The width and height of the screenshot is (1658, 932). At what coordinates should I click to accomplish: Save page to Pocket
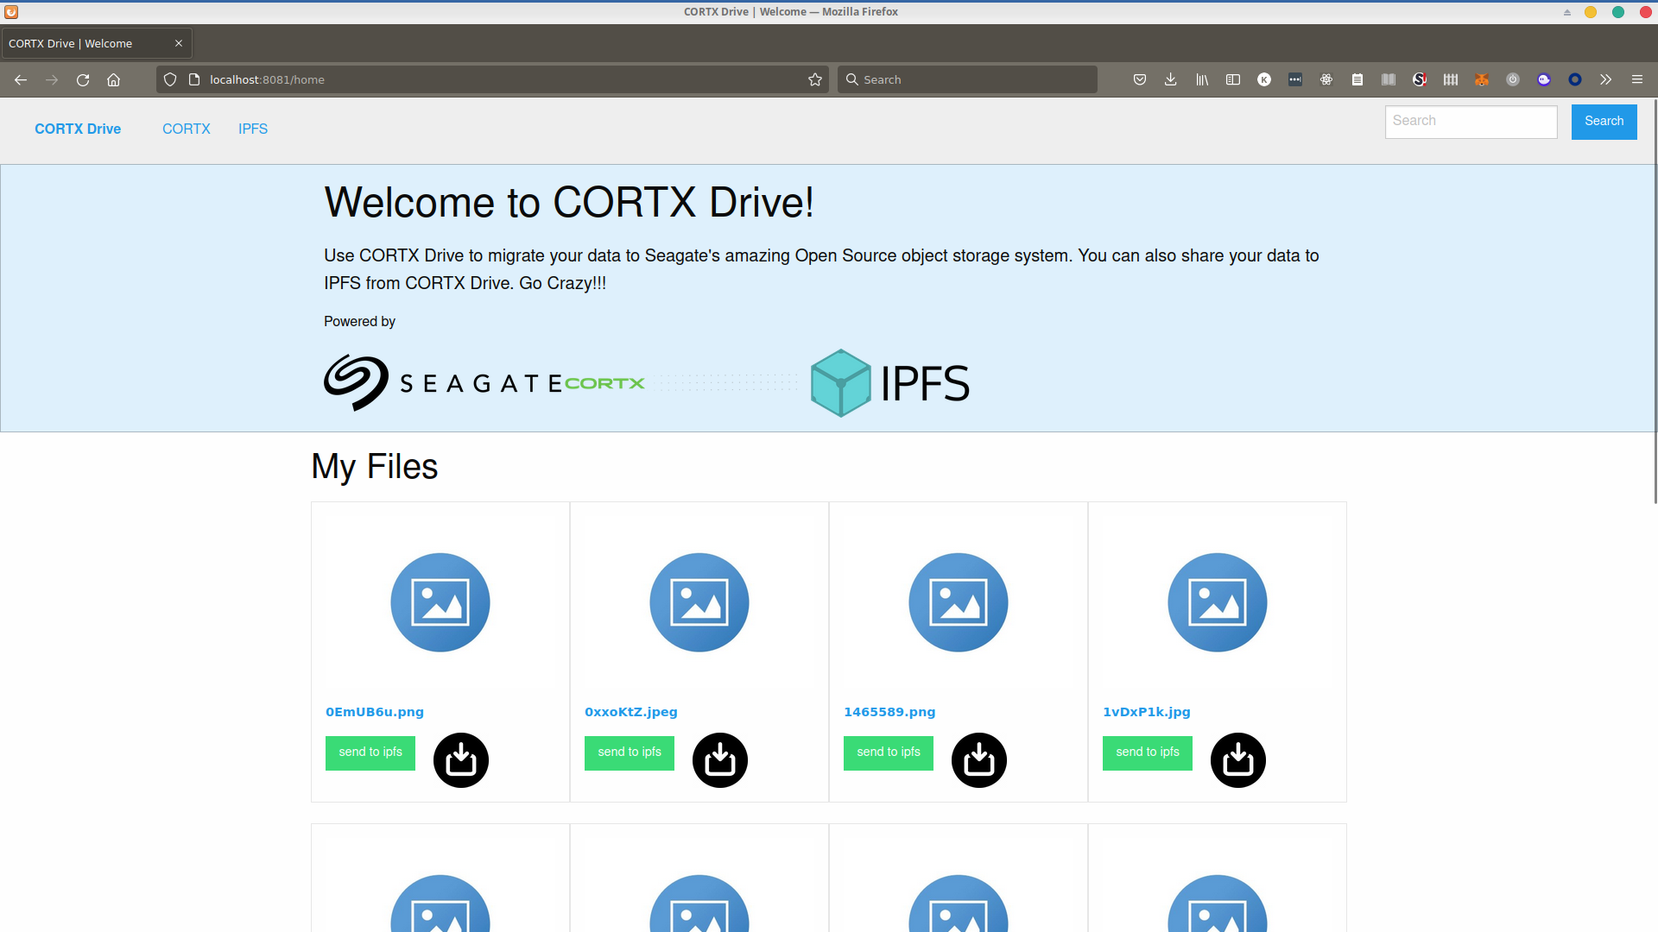pyautogui.click(x=1139, y=79)
